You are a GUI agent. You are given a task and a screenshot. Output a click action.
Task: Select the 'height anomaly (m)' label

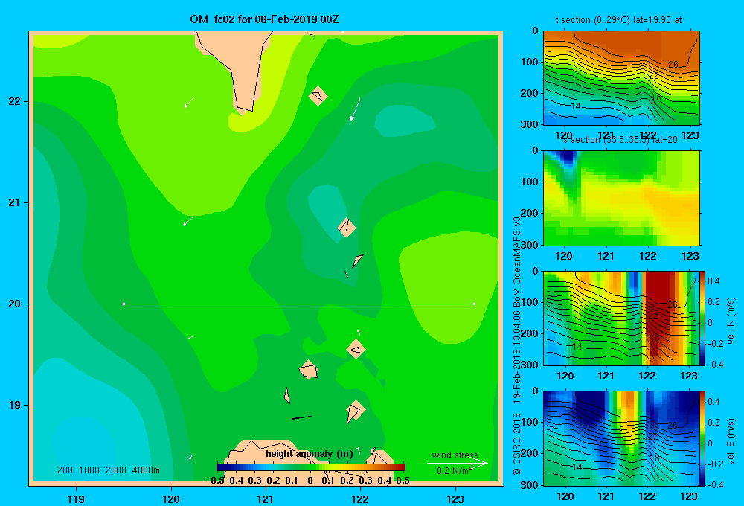(x=310, y=454)
